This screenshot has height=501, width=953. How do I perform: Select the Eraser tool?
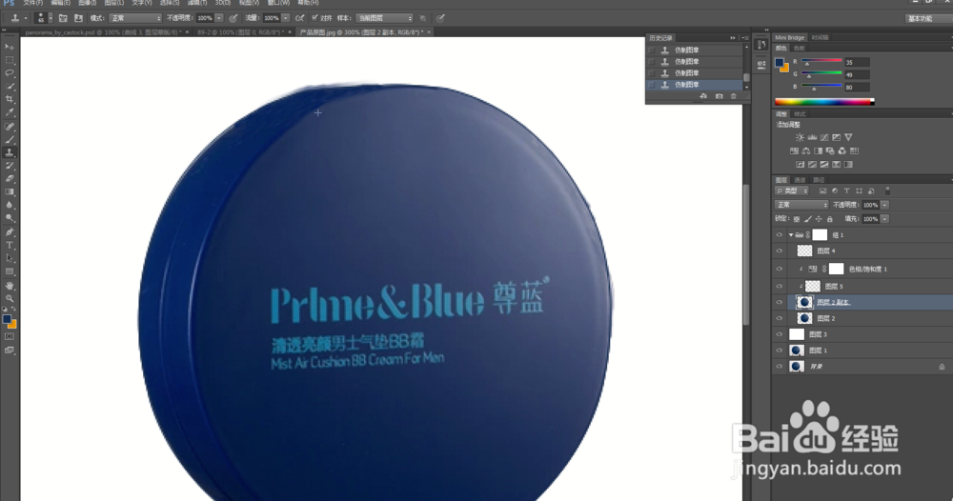point(10,178)
